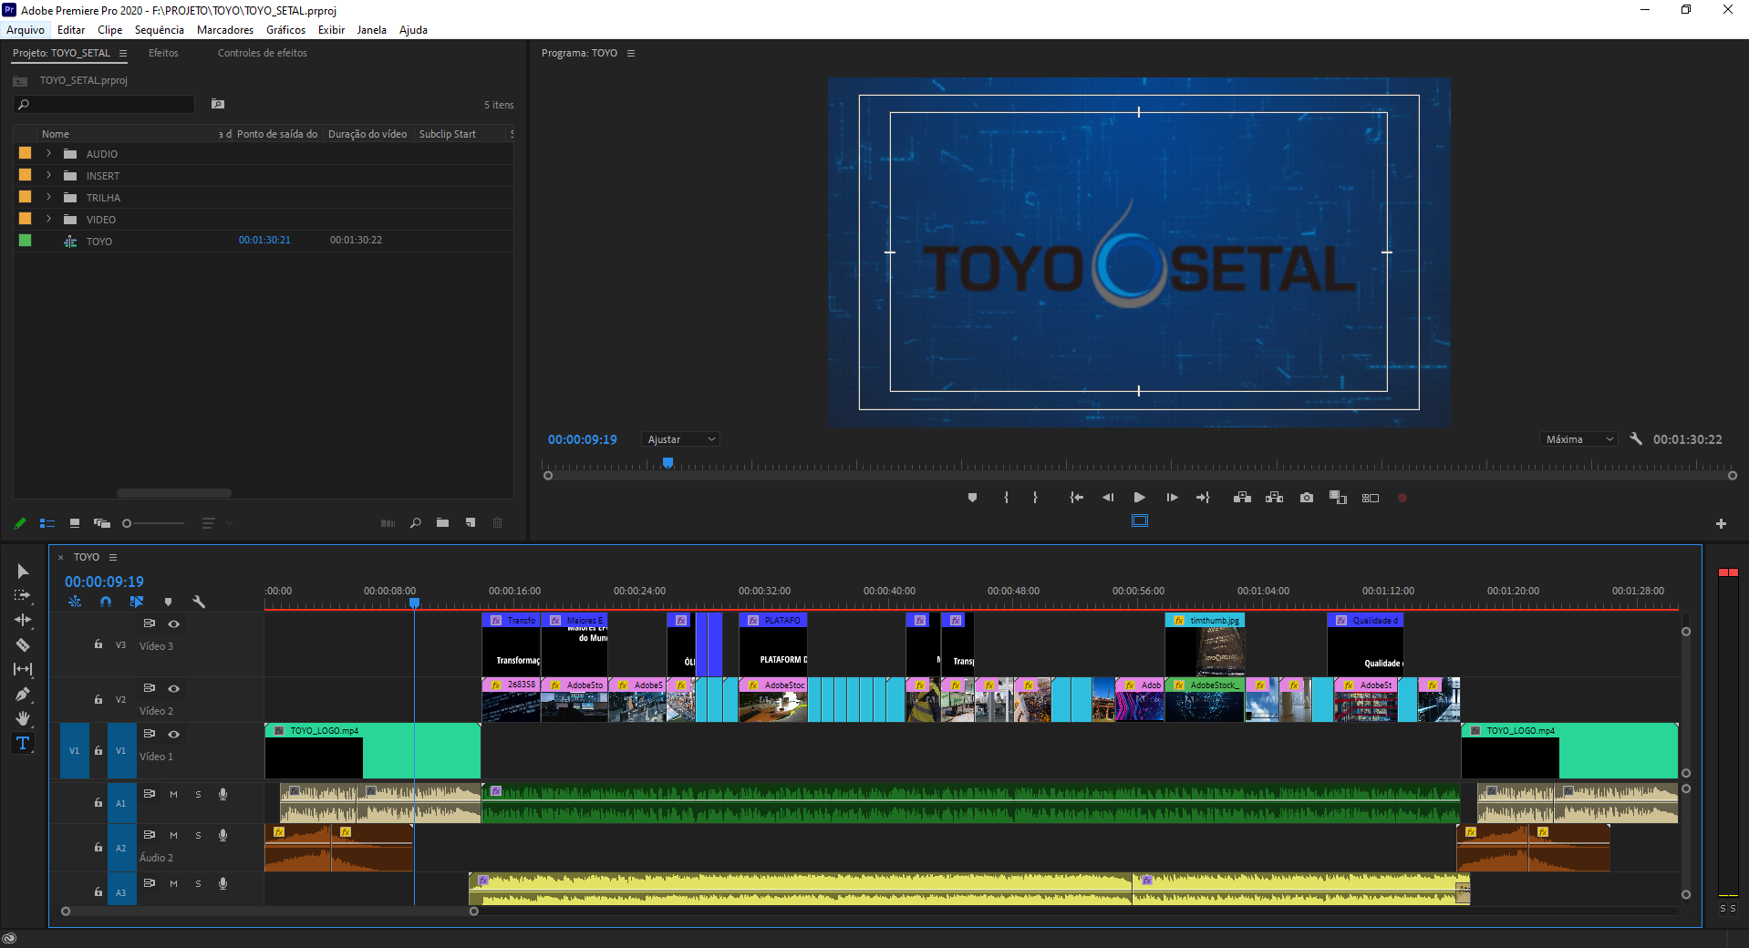
Task: Expand the AUDIO bin
Action: pyautogui.click(x=48, y=153)
